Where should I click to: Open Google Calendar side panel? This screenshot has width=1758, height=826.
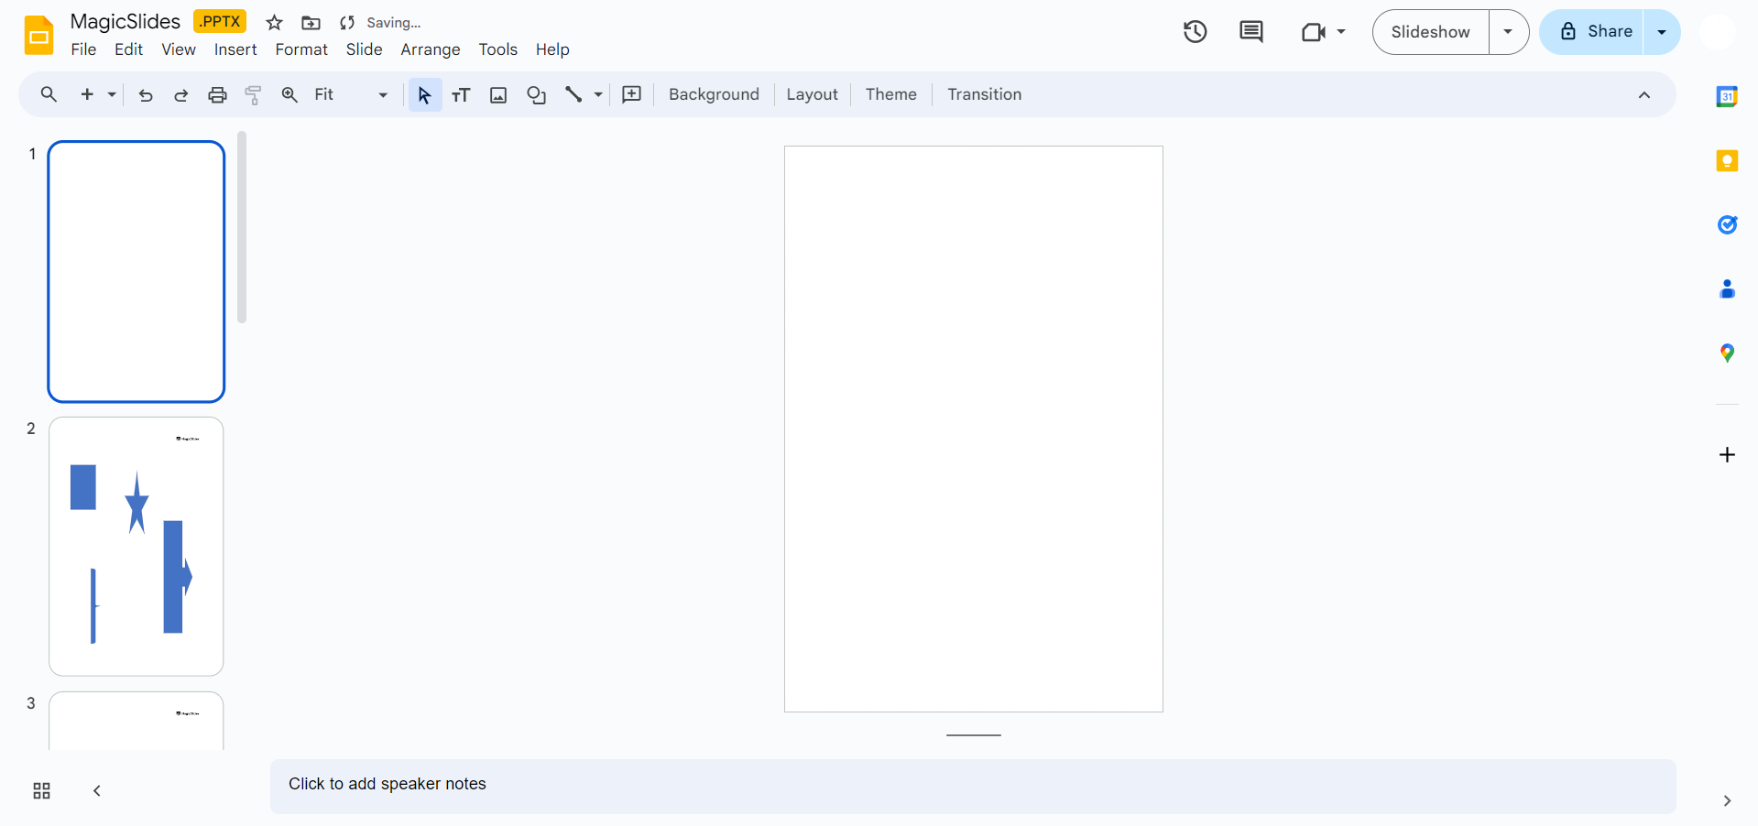click(1727, 96)
